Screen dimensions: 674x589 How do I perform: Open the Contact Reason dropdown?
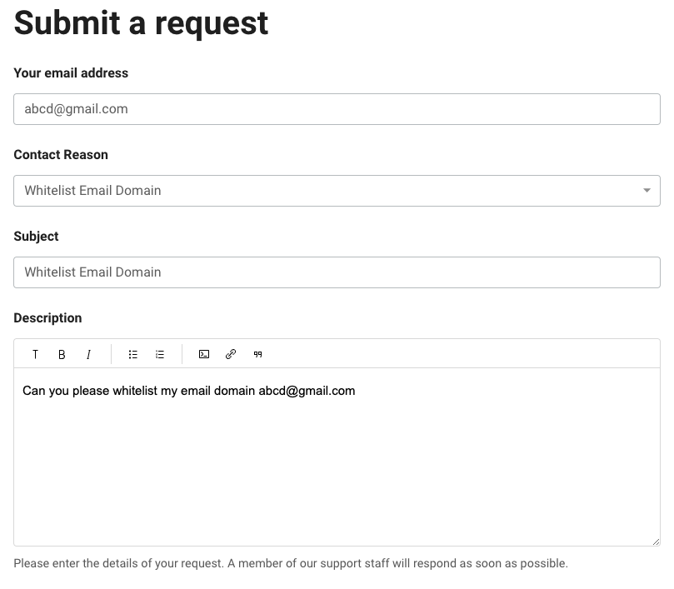click(x=337, y=191)
